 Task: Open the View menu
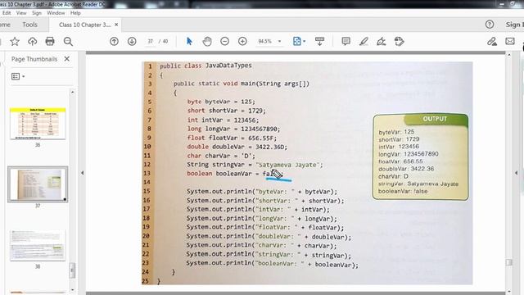click(21, 13)
